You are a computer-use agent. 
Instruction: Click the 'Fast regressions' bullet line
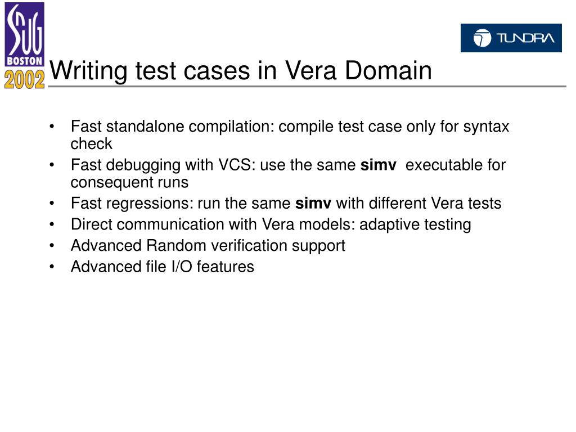tap(286, 203)
